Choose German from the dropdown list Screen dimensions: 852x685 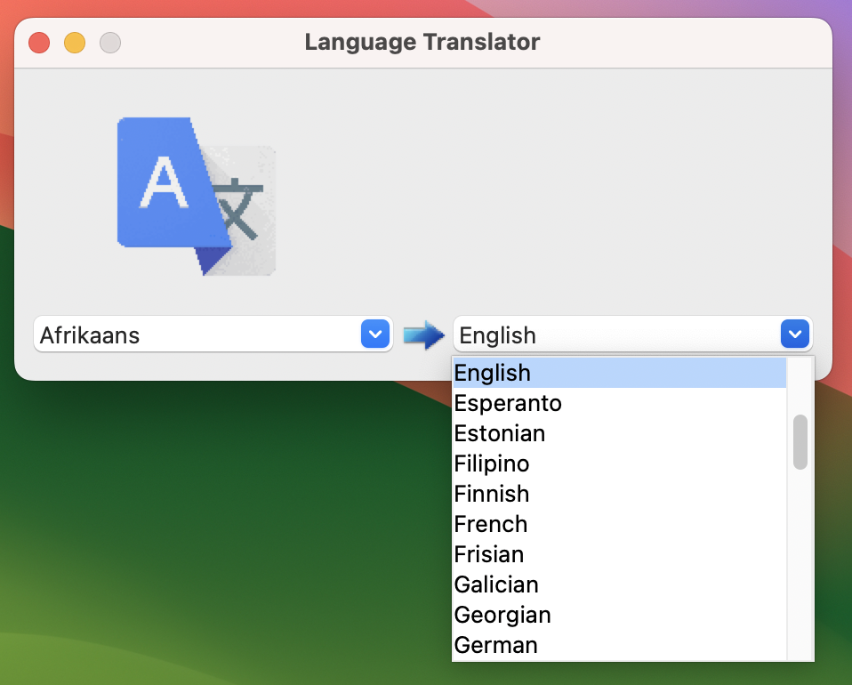pyautogui.click(x=620, y=645)
